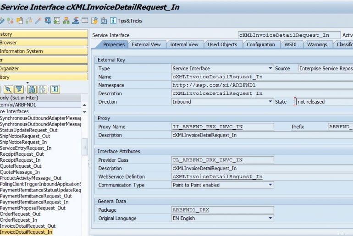
Task: Click the small dropdown triangle above the navigator toolbar
Action: click(x=28, y=83)
